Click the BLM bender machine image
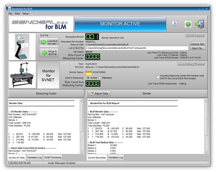This screenshot has width=216, height=172. pos(22,47)
